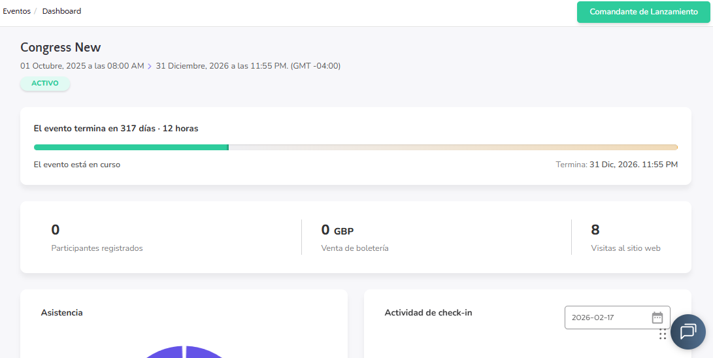The height and width of the screenshot is (358, 713).
Task: Click the check-in activity date input
Action: 608,317
